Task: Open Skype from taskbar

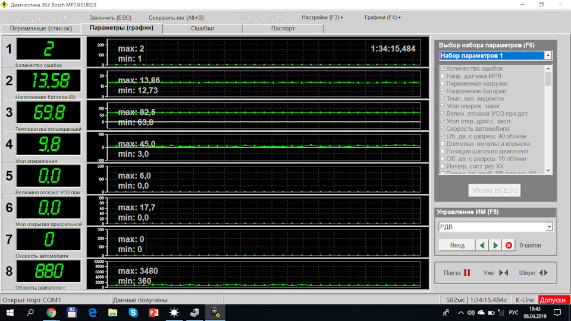Action: point(133,313)
